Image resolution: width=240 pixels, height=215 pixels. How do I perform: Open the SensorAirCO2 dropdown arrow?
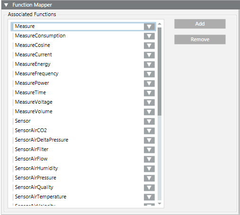point(149,131)
